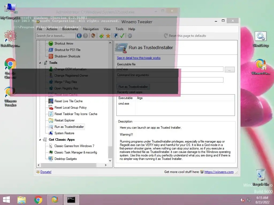
Task: Click the Executable column header
Action: [126, 98]
